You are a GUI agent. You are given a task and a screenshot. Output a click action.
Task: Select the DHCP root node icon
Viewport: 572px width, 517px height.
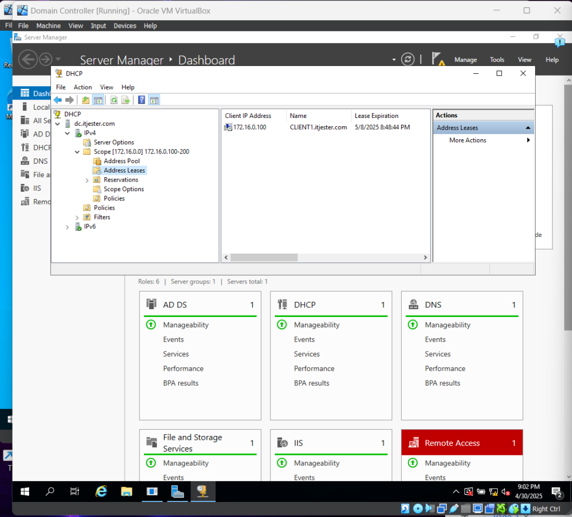(58, 114)
